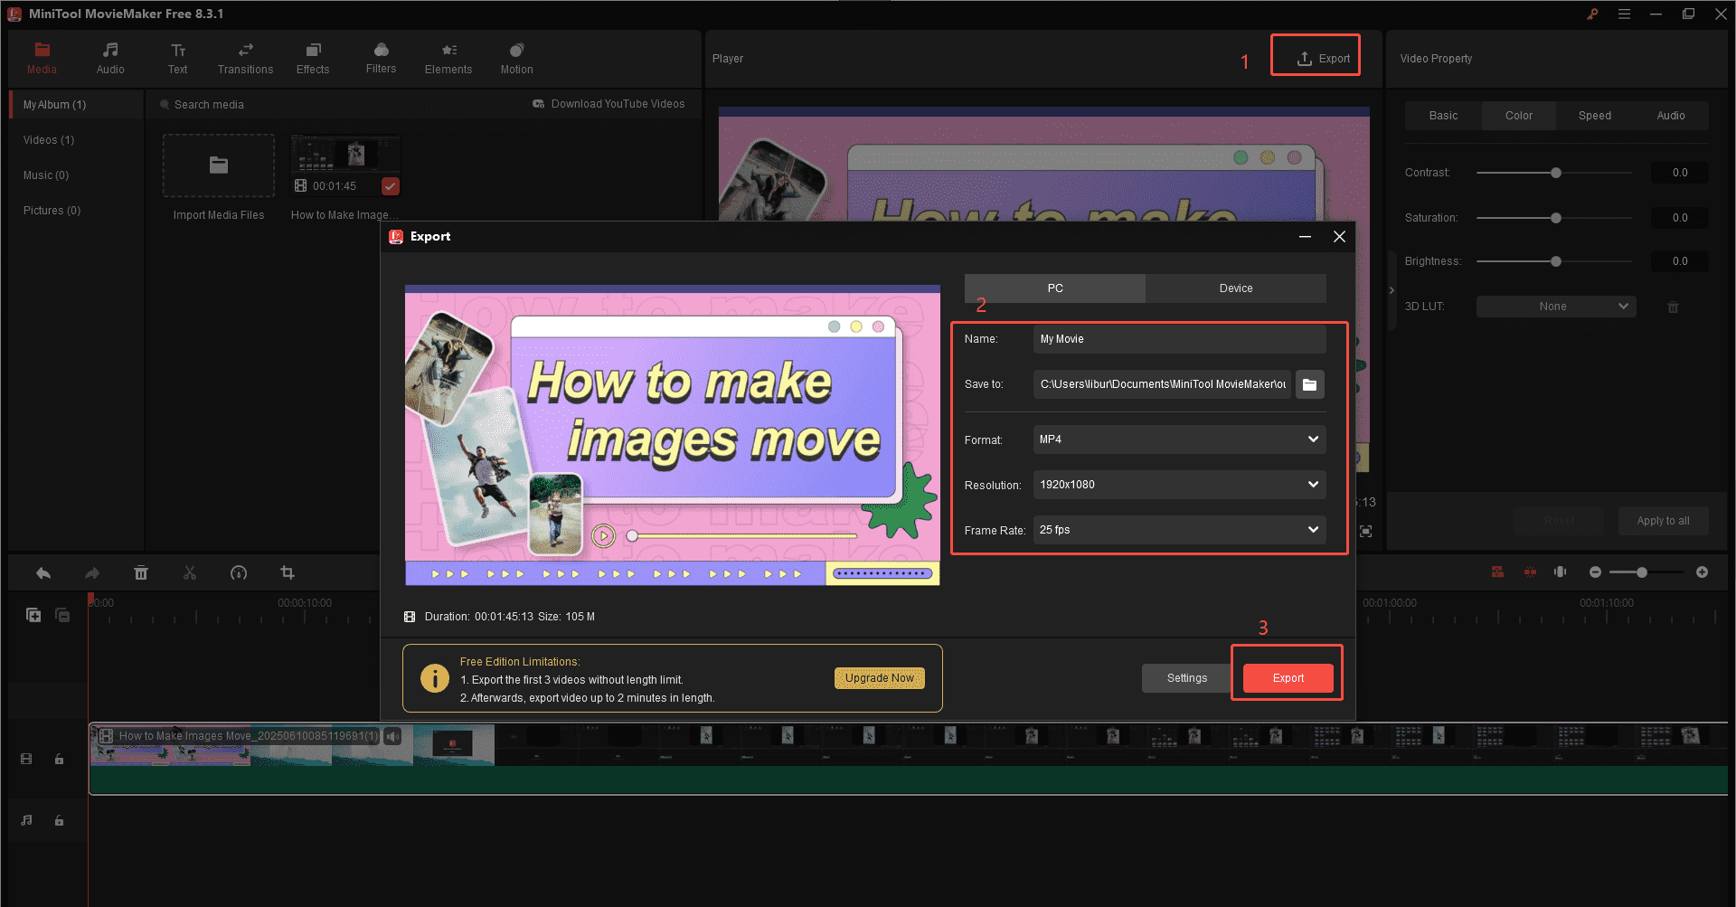This screenshot has height=907, width=1736.
Task: Mute the video clip's audio in the timeline
Action: click(x=392, y=736)
